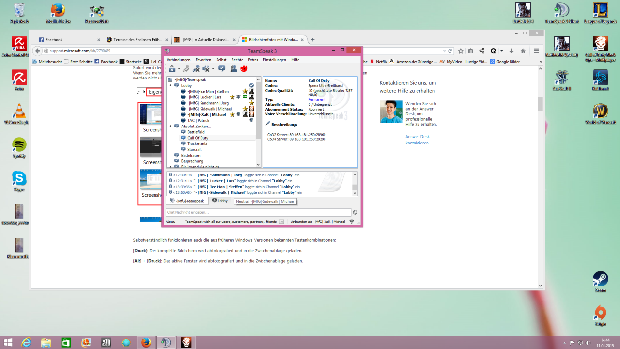The image size is (620, 349).
Task: Collapse the Lobby channel tree
Action: click(x=170, y=85)
